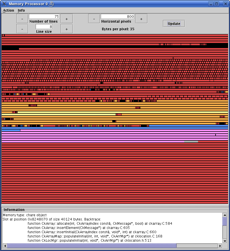This screenshot has height=251, width=230.
Task: Decrease the Horizontal pixels value
Action: coord(94,19)
